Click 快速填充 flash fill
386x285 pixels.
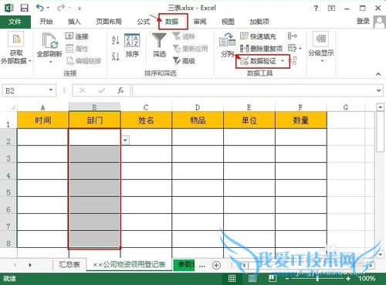coord(258,36)
